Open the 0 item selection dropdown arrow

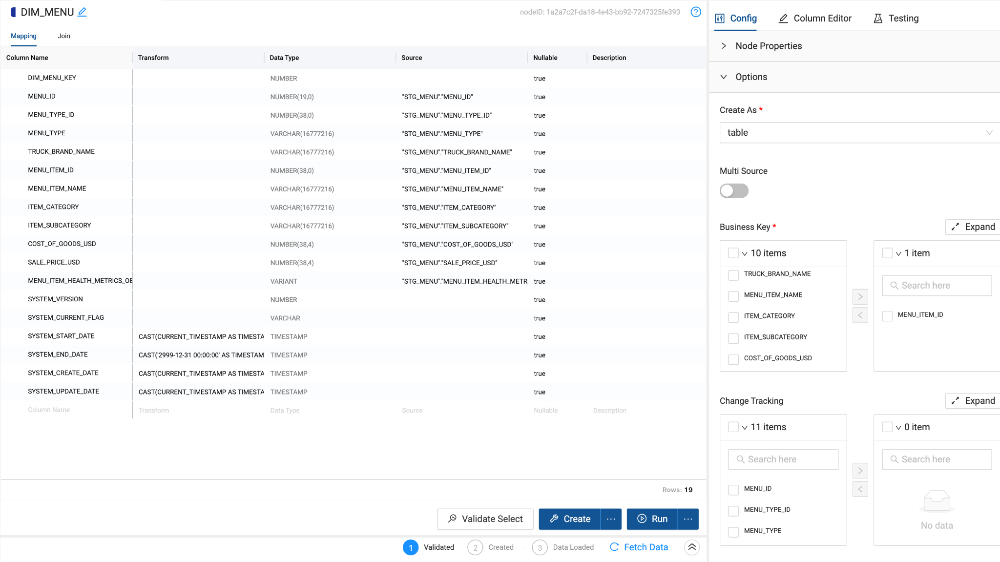pyautogui.click(x=898, y=428)
